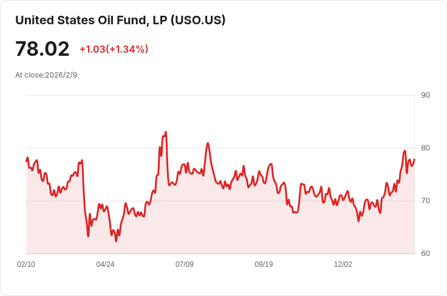
Task: Click the USO.US ticker symbol in title
Action: pos(199,20)
